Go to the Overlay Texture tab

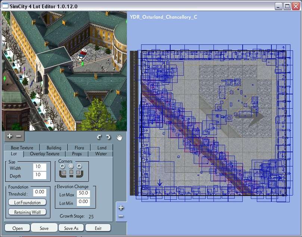click(44, 154)
